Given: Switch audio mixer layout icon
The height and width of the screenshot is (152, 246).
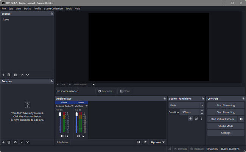Looking at the screenshot, I should tap(138, 142).
